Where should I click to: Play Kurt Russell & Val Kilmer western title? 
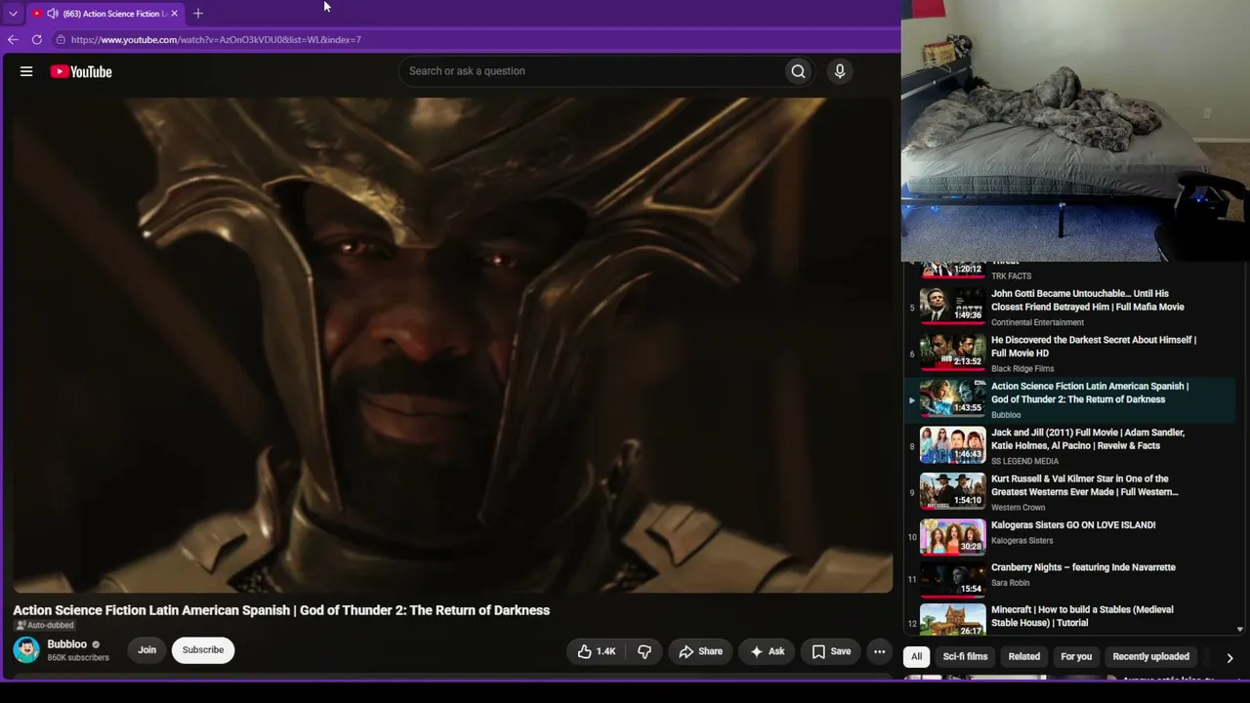click(x=1085, y=485)
